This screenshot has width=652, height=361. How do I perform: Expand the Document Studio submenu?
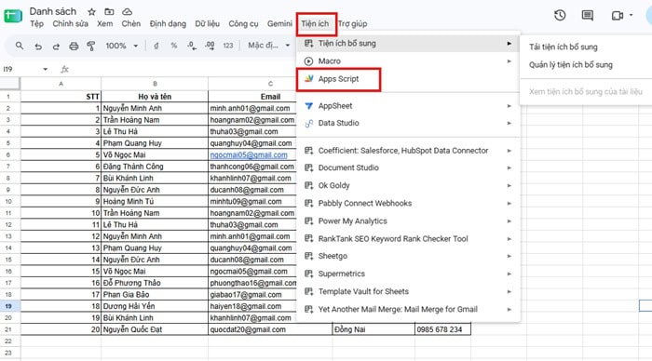tap(408, 167)
